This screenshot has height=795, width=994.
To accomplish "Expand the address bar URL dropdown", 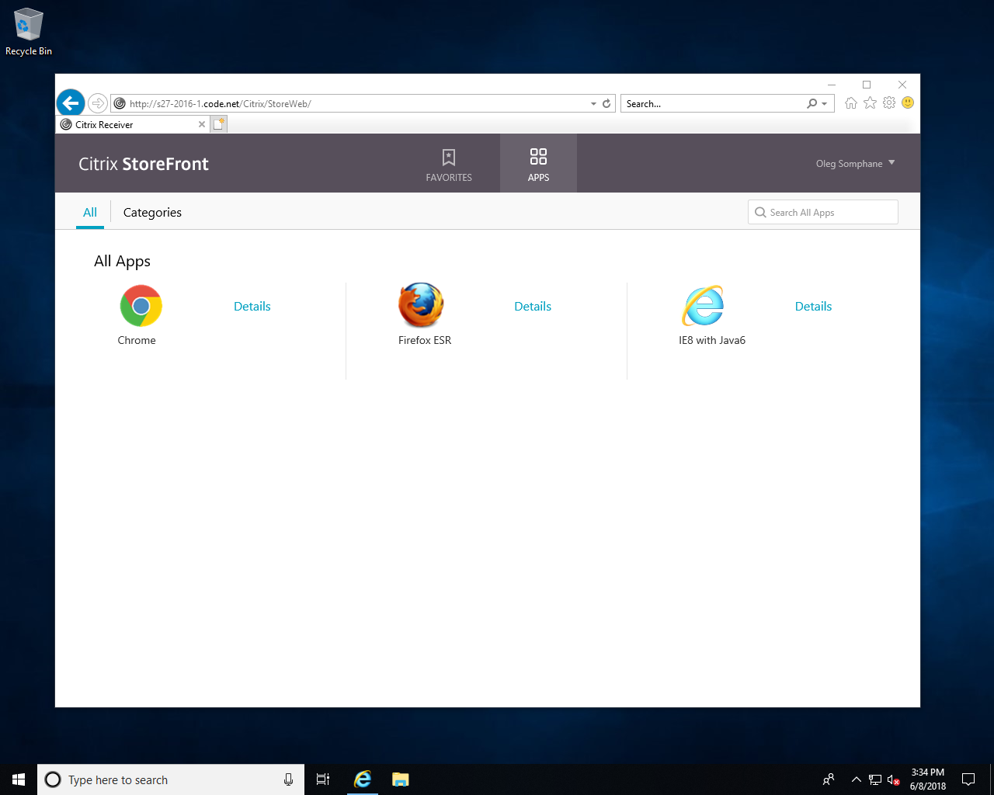I will click(593, 102).
